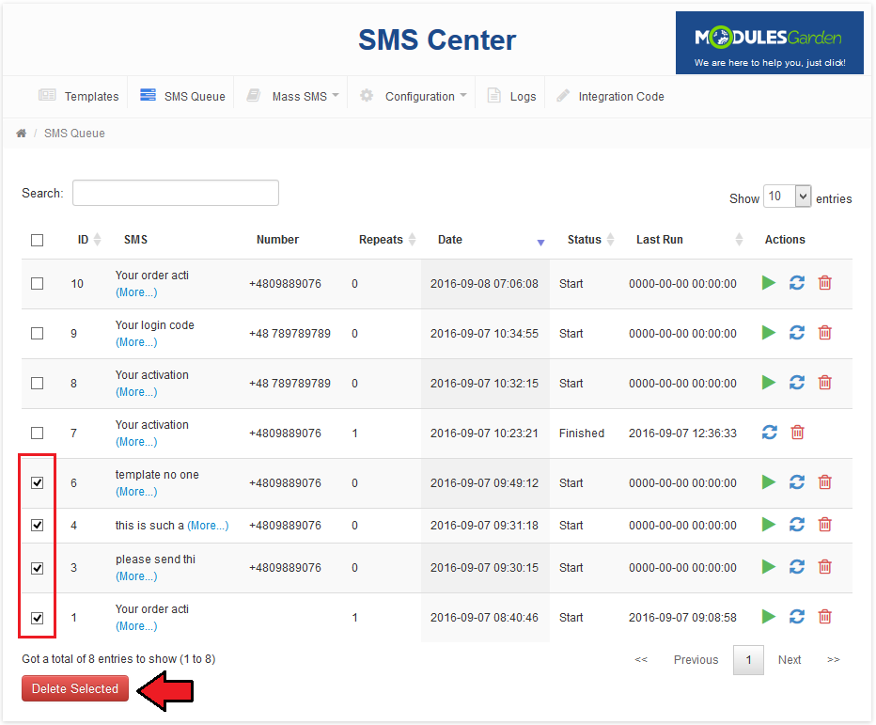Image resolution: width=876 pixels, height=725 pixels.
Task: Run SMS with ID 9 now
Action: click(x=768, y=333)
